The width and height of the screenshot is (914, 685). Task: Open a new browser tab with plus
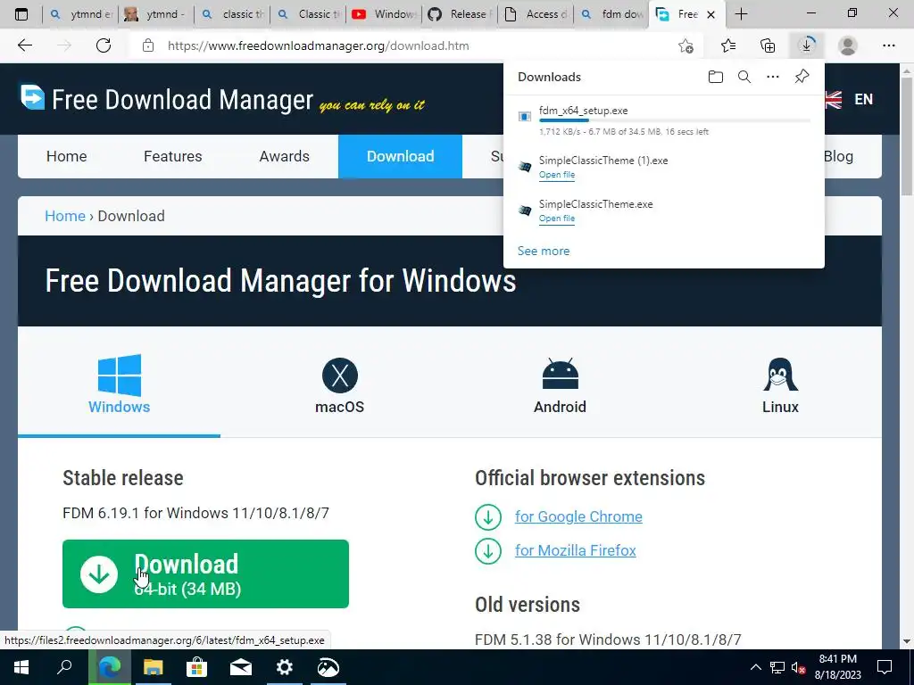[741, 14]
